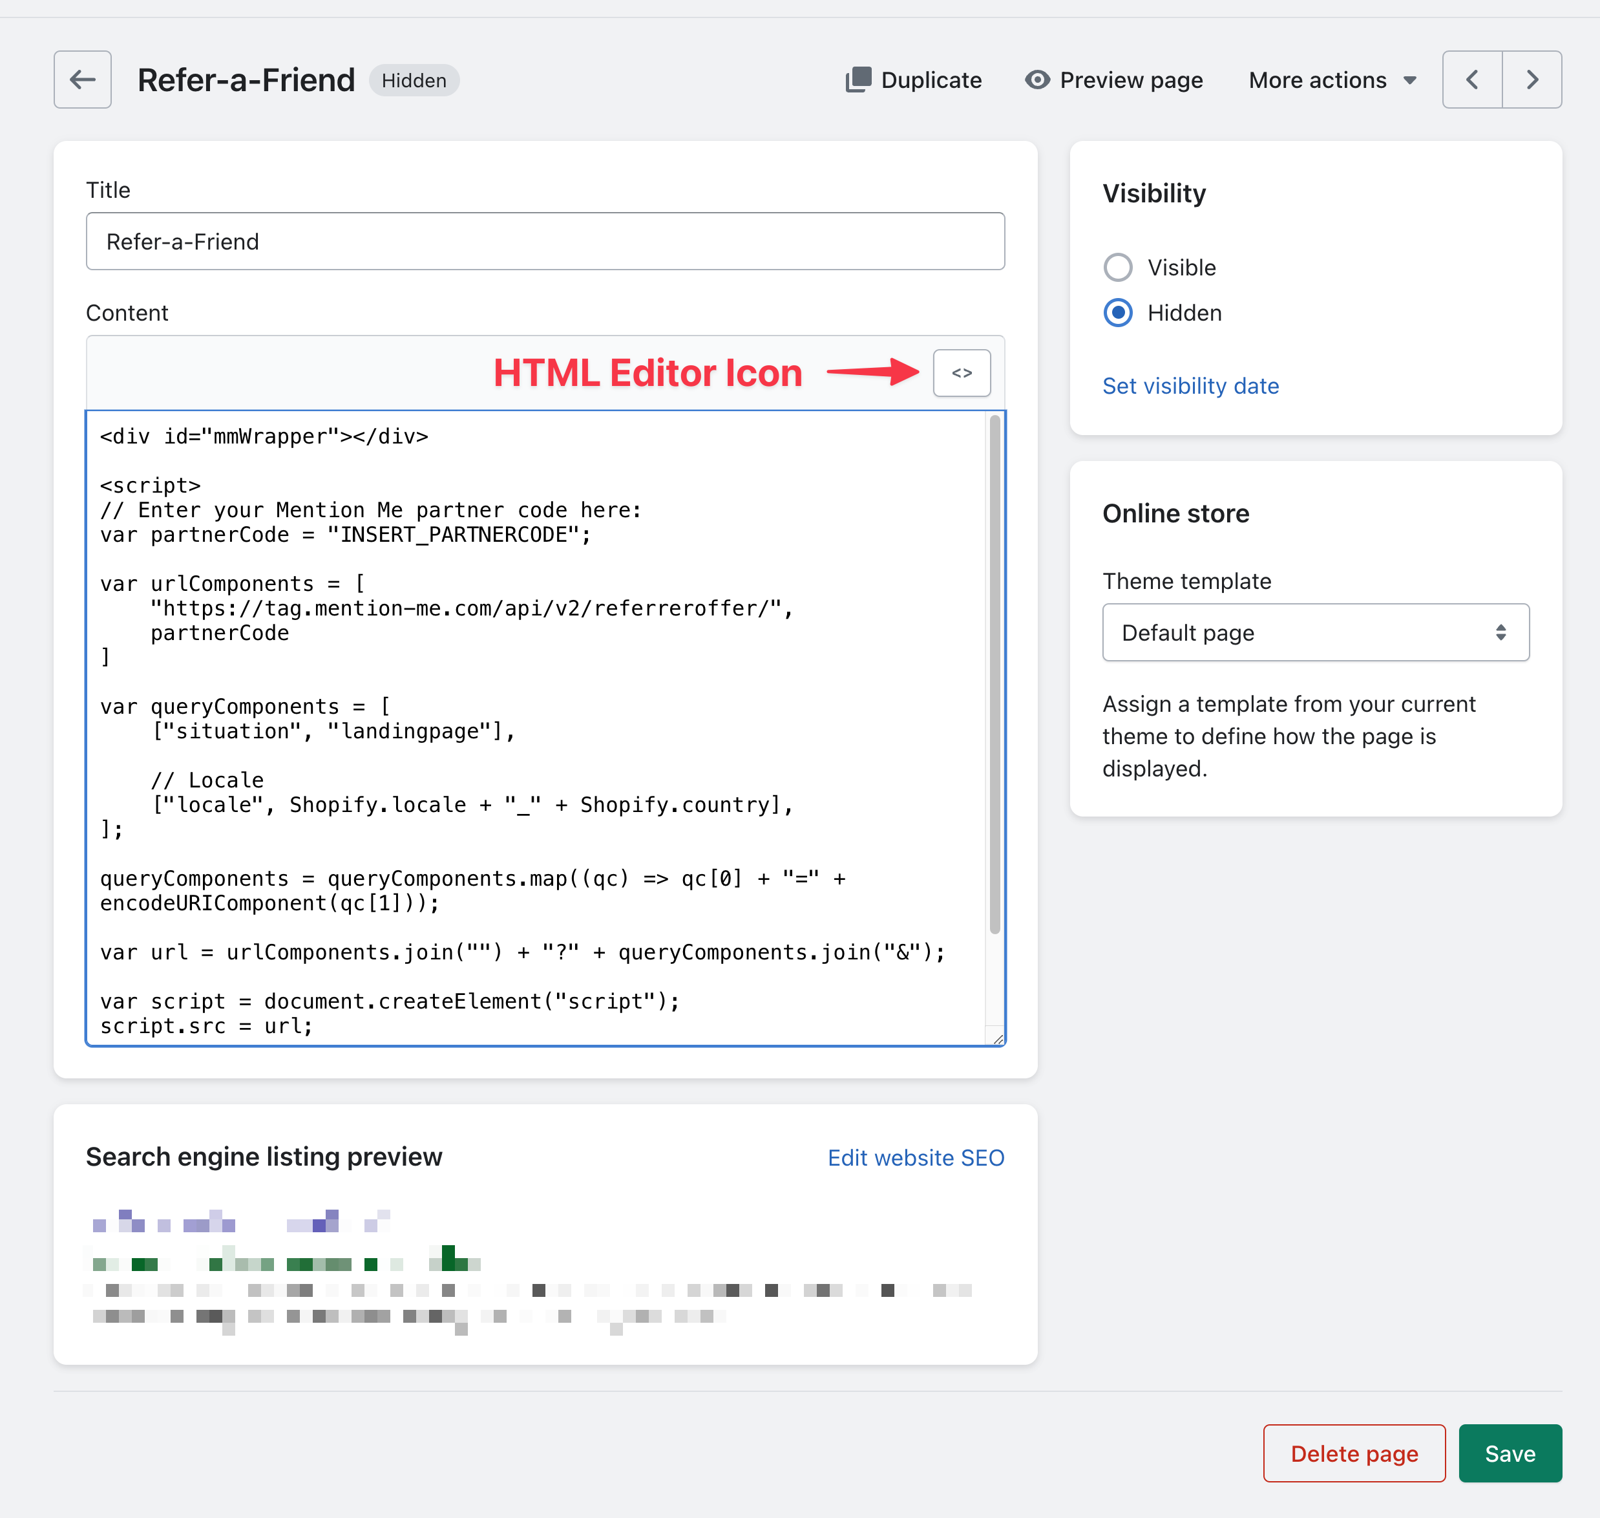The height and width of the screenshot is (1518, 1600).
Task: Duplicate this page
Action: pyautogui.click(x=914, y=80)
